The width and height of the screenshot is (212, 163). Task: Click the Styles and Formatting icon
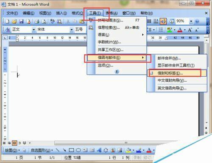coord(7,30)
